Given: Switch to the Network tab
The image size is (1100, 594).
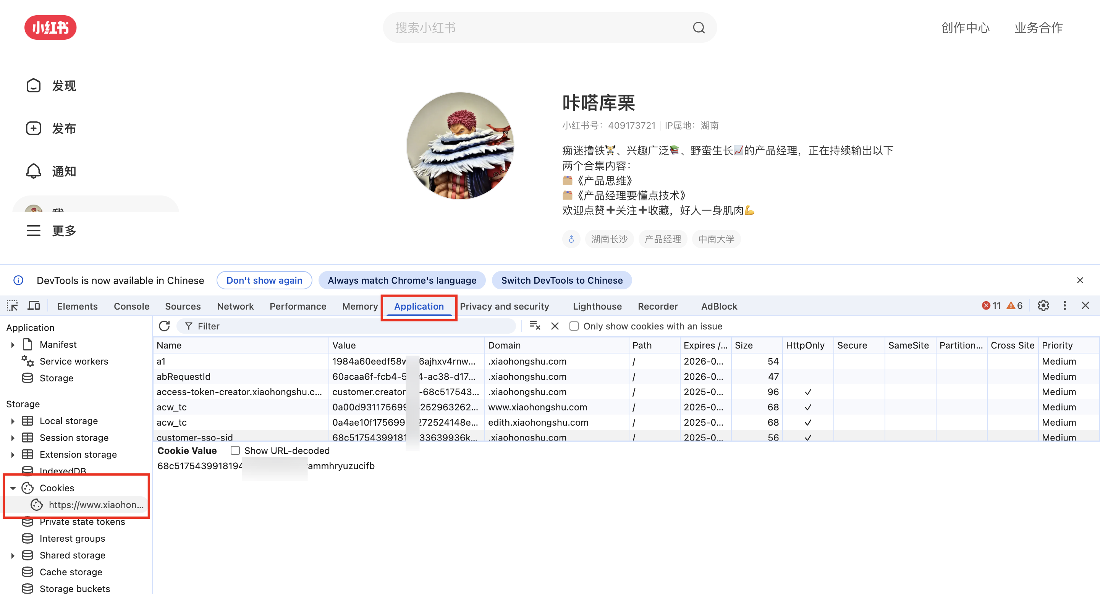Looking at the screenshot, I should (x=235, y=306).
